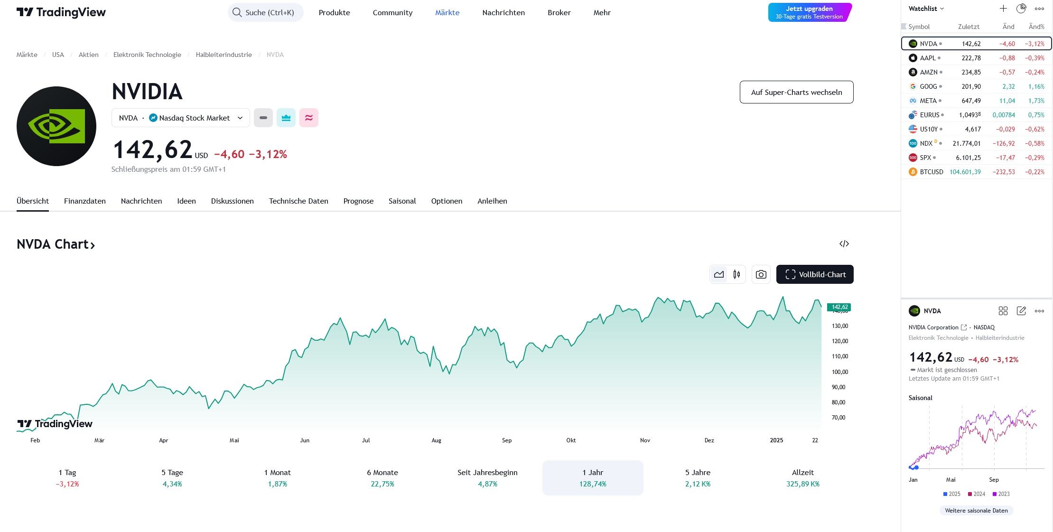Go to Märkte breadcrumb link
Viewport: 1053px width, 532px height.
[27, 55]
